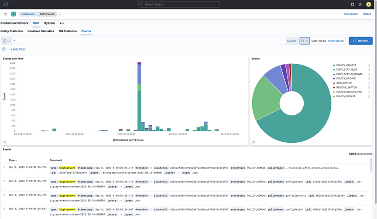
Task: Select the DMF tab
Action: pyautogui.click(x=36, y=23)
